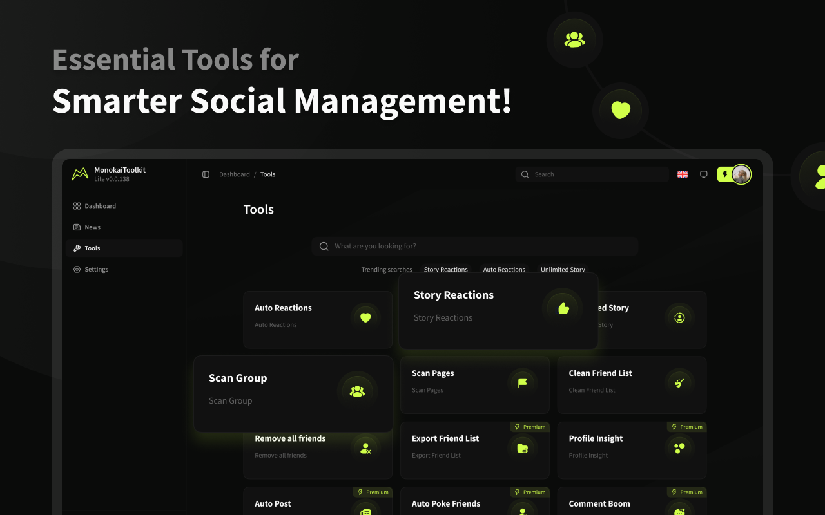This screenshot has width=825, height=515.
Task: Go to Dashboard via the breadcrumb
Action: pos(235,174)
